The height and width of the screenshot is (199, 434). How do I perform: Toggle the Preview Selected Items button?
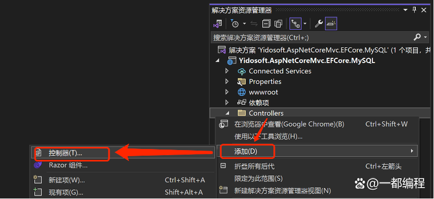tap(331, 24)
